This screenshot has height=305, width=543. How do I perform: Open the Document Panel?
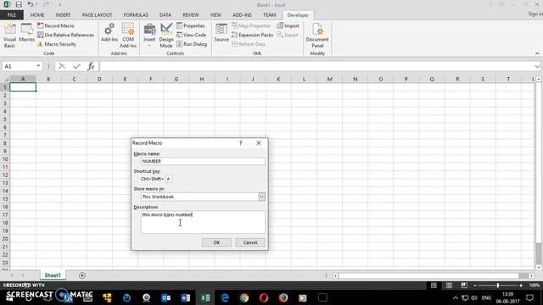pos(317,36)
